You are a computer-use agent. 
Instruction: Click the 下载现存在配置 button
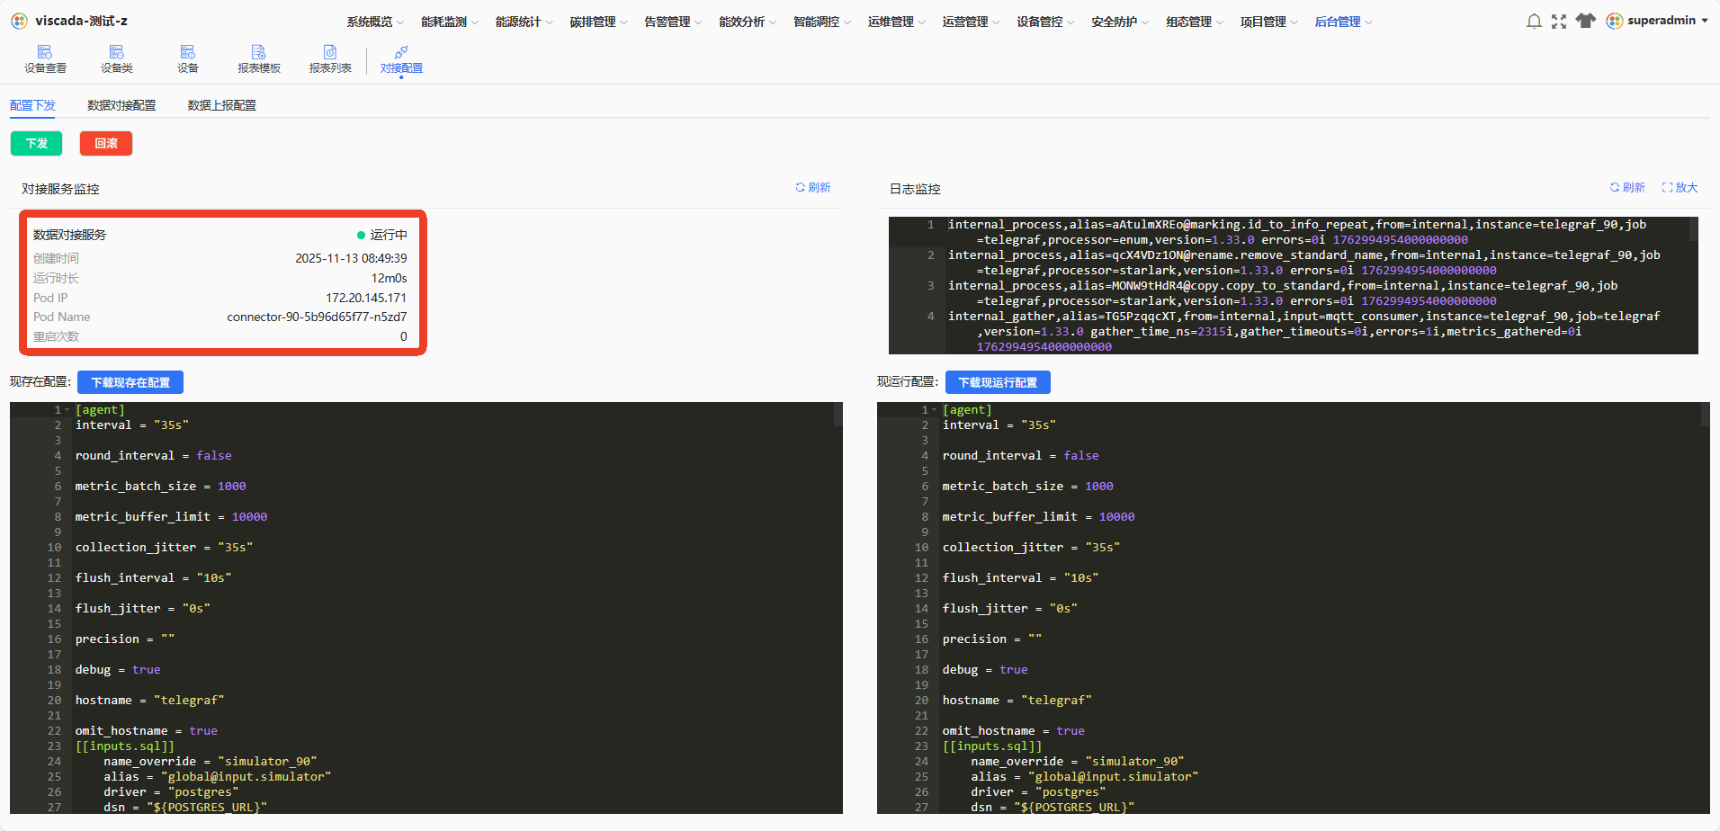[x=130, y=382]
